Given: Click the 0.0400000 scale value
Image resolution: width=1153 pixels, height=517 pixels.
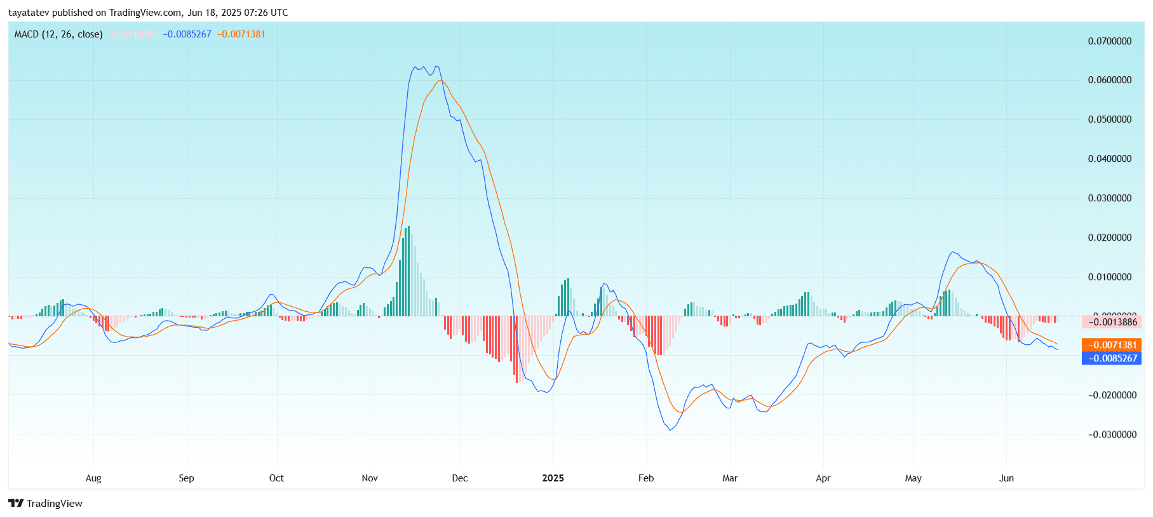Looking at the screenshot, I should tap(1110, 159).
